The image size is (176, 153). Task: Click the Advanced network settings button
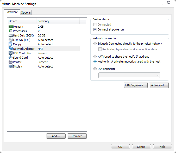[159, 85]
